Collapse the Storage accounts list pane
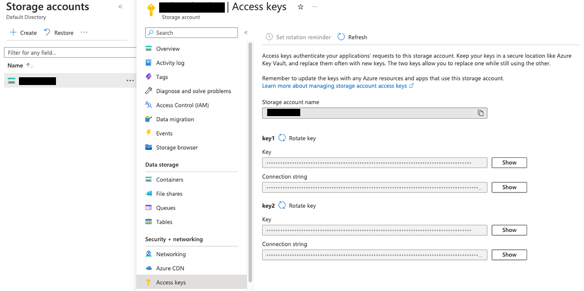The width and height of the screenshot is (584, 291). tap(121, 7)
